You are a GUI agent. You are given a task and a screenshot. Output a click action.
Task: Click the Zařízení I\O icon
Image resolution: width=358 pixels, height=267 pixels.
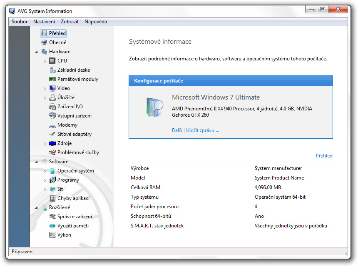(52, 107)
